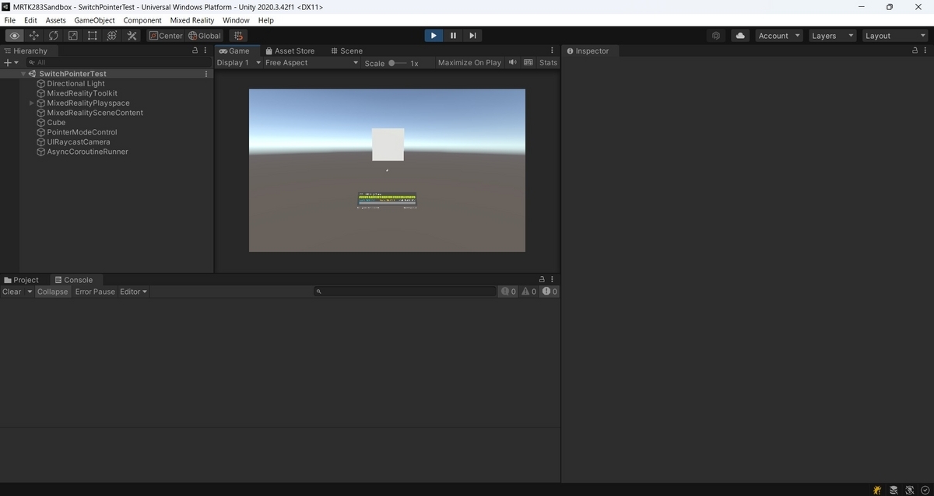Toggle warning message filter in Console
934x496 pixels.
[x=529, y=292]
